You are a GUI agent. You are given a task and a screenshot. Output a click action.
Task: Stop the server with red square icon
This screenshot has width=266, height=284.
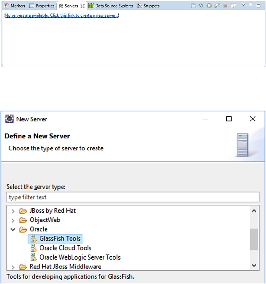225,6
